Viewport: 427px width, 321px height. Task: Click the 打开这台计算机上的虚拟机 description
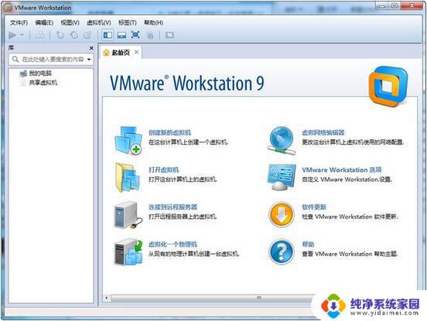click(183, 179)
